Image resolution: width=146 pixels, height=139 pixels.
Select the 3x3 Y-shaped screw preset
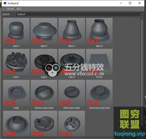tap(72, 124)
